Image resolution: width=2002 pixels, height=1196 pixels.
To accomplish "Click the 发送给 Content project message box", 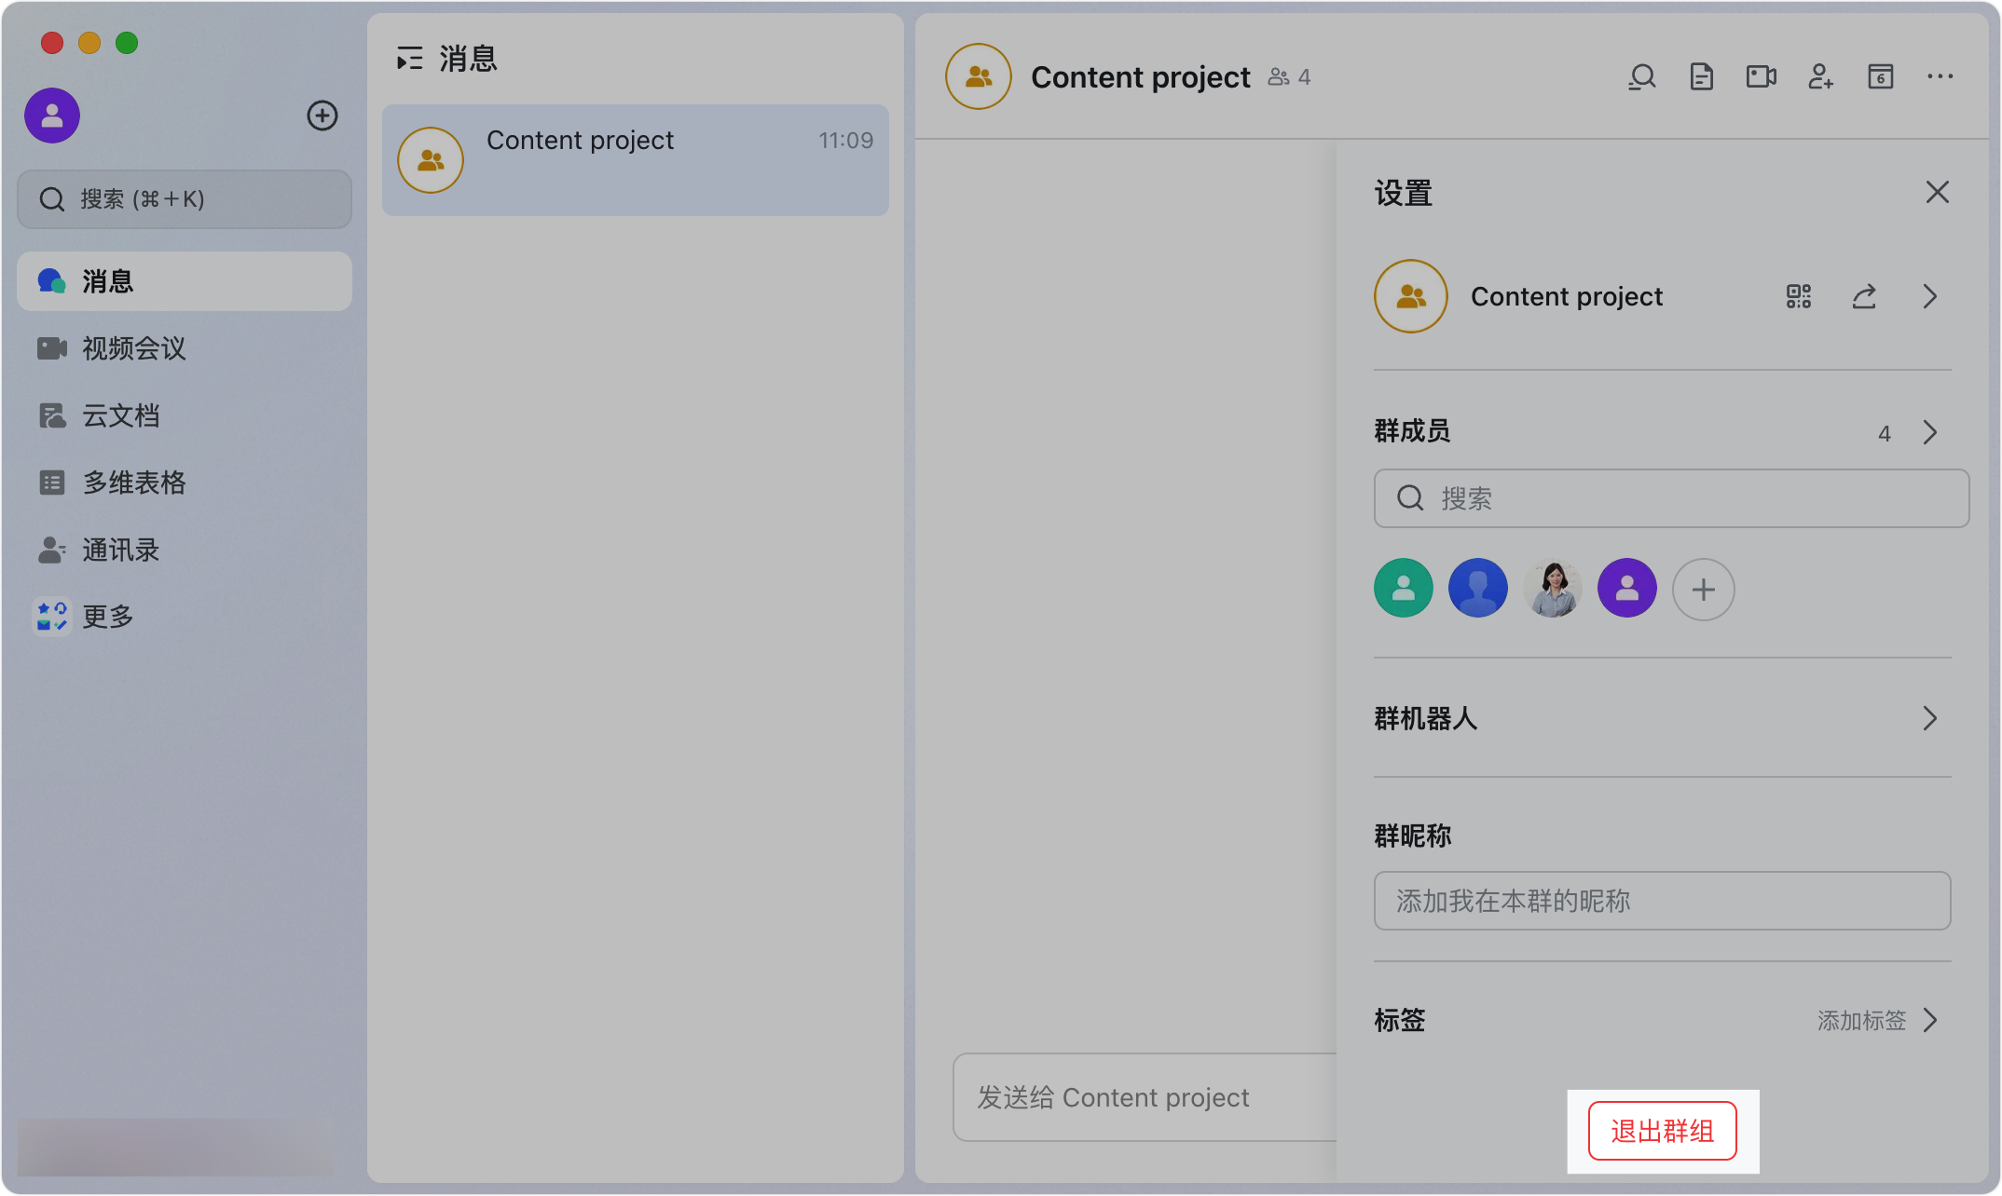I will point(1145,1097).
